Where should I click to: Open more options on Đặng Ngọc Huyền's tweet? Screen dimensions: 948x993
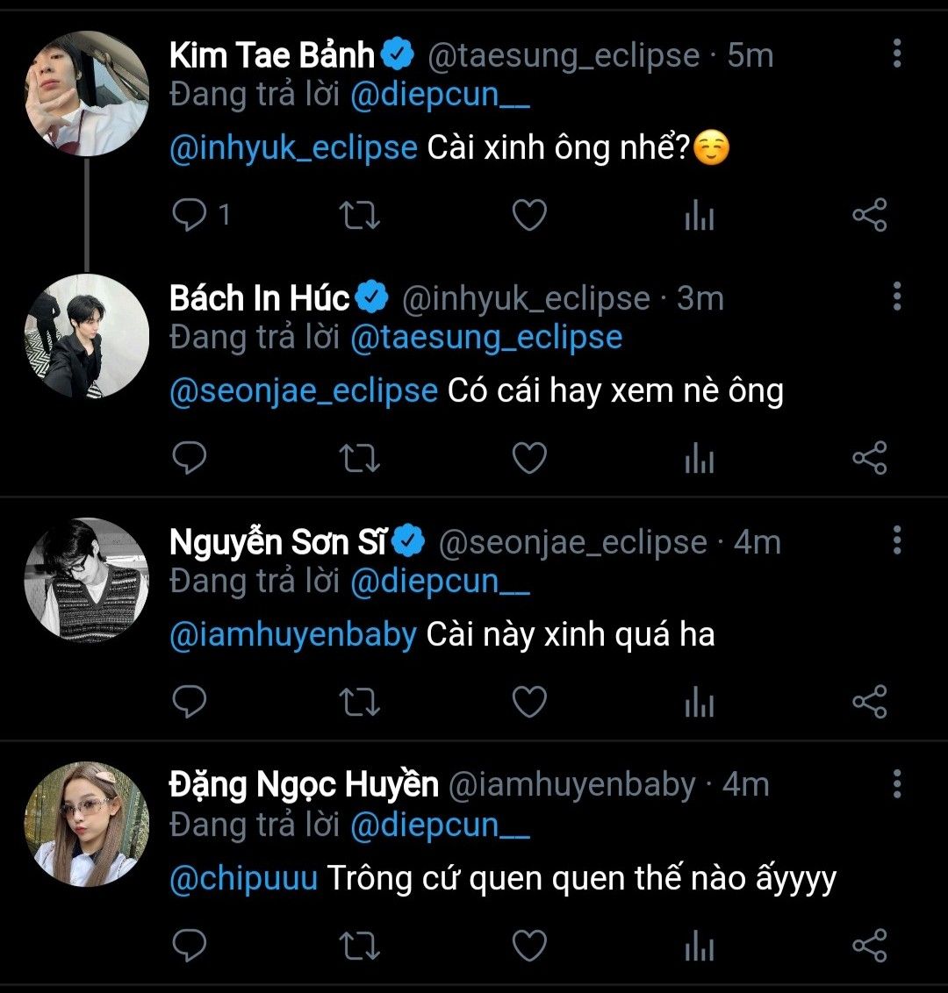click(x=896, y=783)
